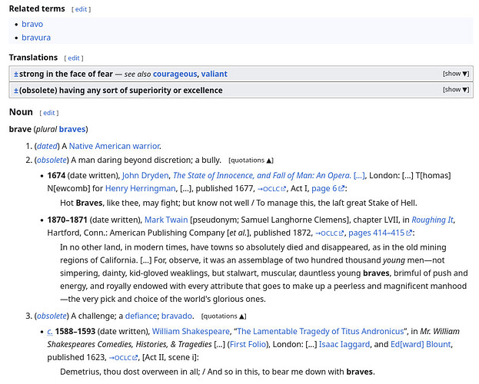The height and width of the screenshot is (384, 479).
Task: Open the 'bravura' related term
Action: coord(36,37)
